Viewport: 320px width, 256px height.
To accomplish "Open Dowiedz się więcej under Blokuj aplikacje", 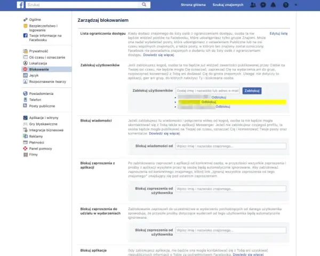I will [248, 254].
